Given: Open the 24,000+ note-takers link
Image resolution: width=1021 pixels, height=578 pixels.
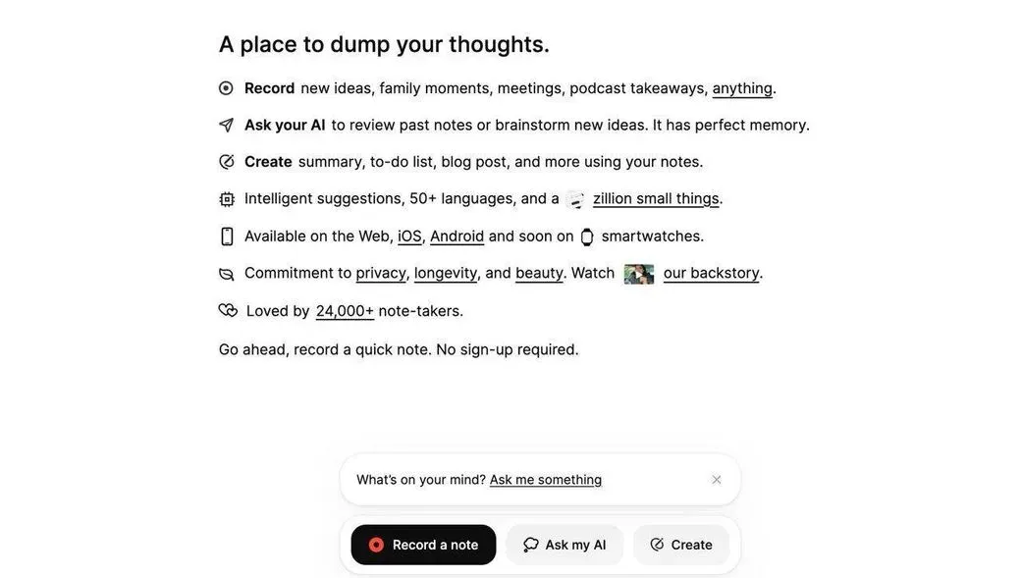Looking at the screenshot, I should (346, 311).
